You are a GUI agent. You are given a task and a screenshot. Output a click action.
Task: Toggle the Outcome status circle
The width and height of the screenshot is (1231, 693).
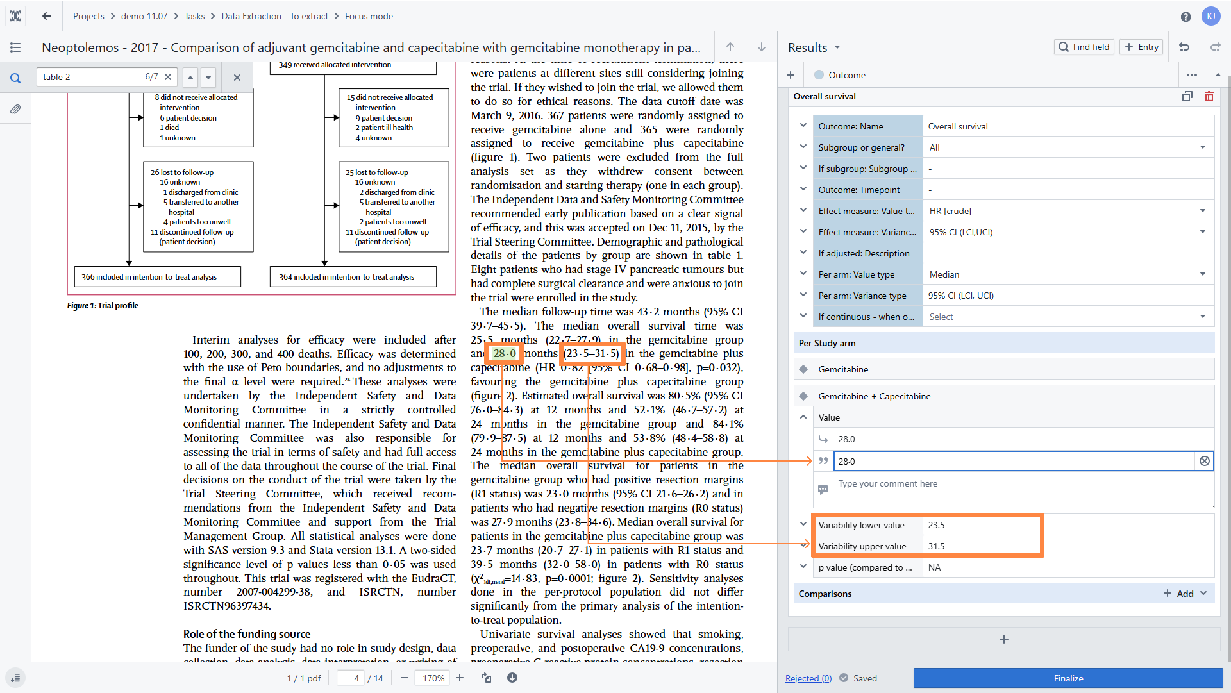pos(819,75)
